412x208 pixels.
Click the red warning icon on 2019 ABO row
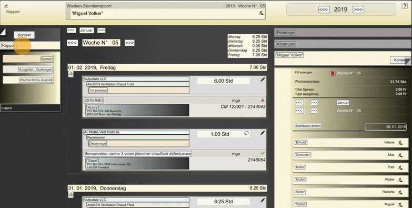click(x=262, y=100)
